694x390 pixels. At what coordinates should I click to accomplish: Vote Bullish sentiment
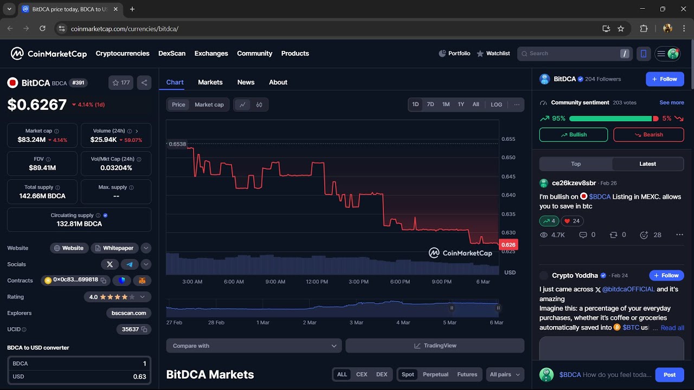coord(574,135)
